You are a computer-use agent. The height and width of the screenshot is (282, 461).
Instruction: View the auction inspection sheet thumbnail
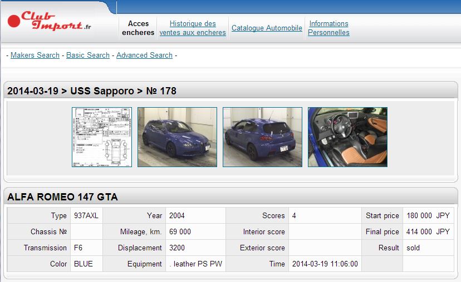[x=102, y=137]
